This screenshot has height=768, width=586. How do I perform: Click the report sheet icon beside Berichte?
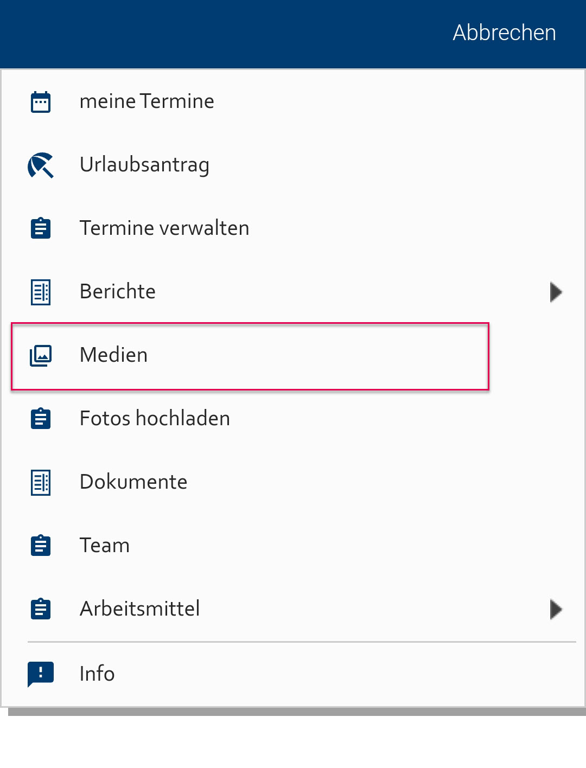tap(41, 292)
